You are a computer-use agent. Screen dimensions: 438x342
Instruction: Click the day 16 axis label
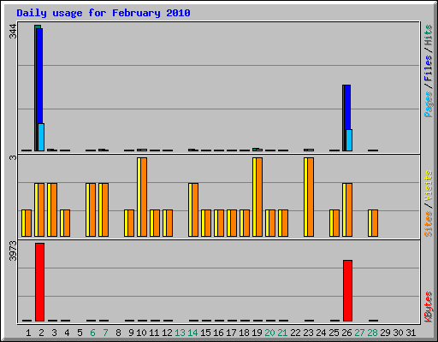(x=218, y=333)
